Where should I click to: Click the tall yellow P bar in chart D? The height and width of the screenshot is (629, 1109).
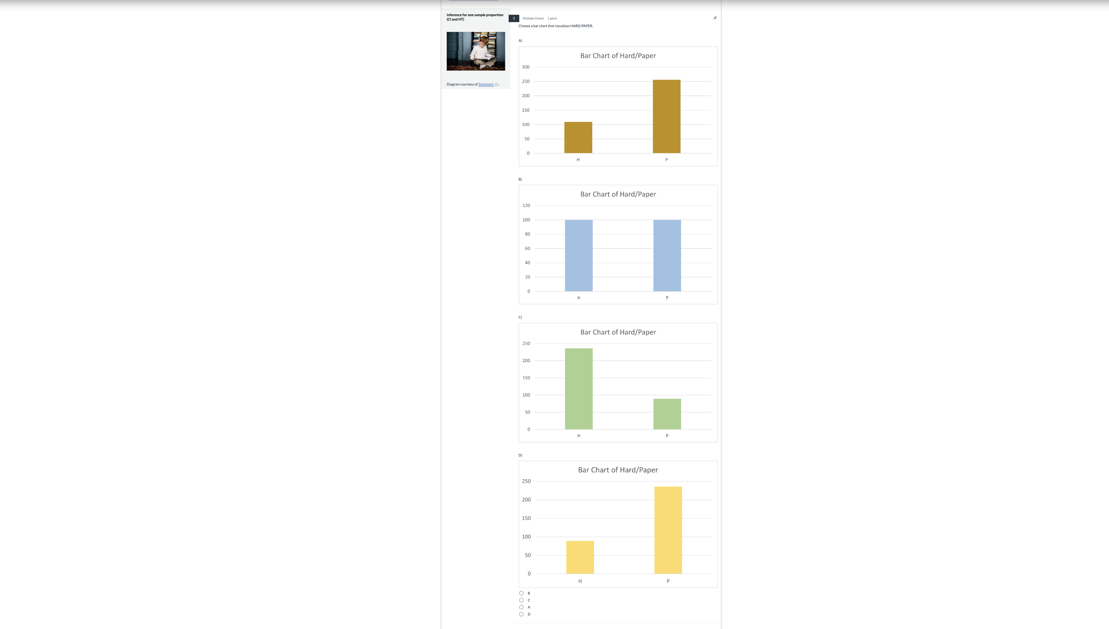668,530
